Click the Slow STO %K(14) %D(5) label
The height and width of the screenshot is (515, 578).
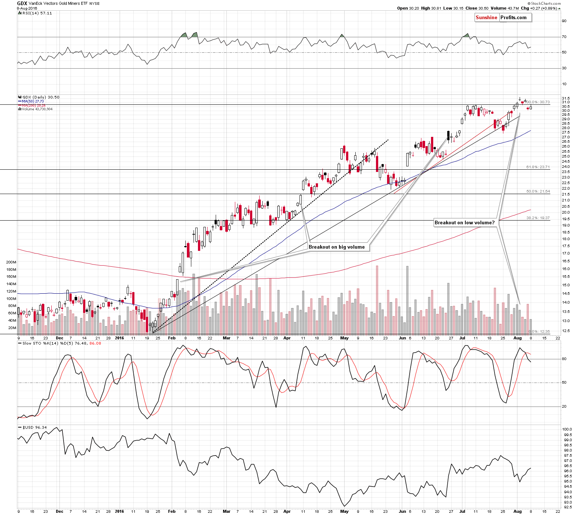pos(62,343)
